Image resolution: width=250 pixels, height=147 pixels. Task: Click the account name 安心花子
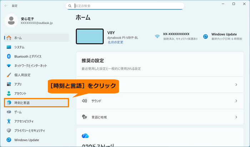(x=27, y=19)
